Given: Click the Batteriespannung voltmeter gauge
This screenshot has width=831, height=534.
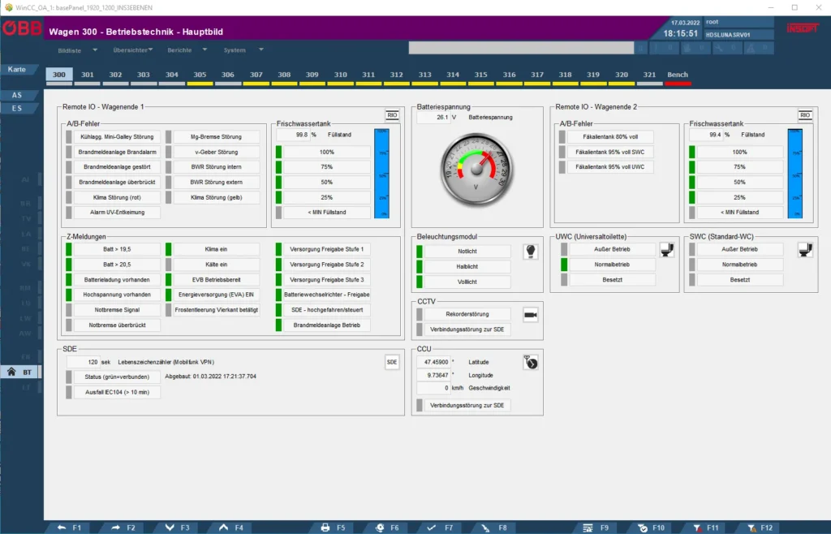Looking at the screenshot, I should (x=476, y=170).
